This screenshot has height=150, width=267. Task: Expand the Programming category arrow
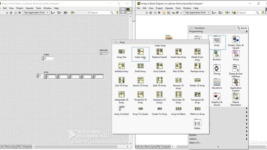tap(247, 32)
